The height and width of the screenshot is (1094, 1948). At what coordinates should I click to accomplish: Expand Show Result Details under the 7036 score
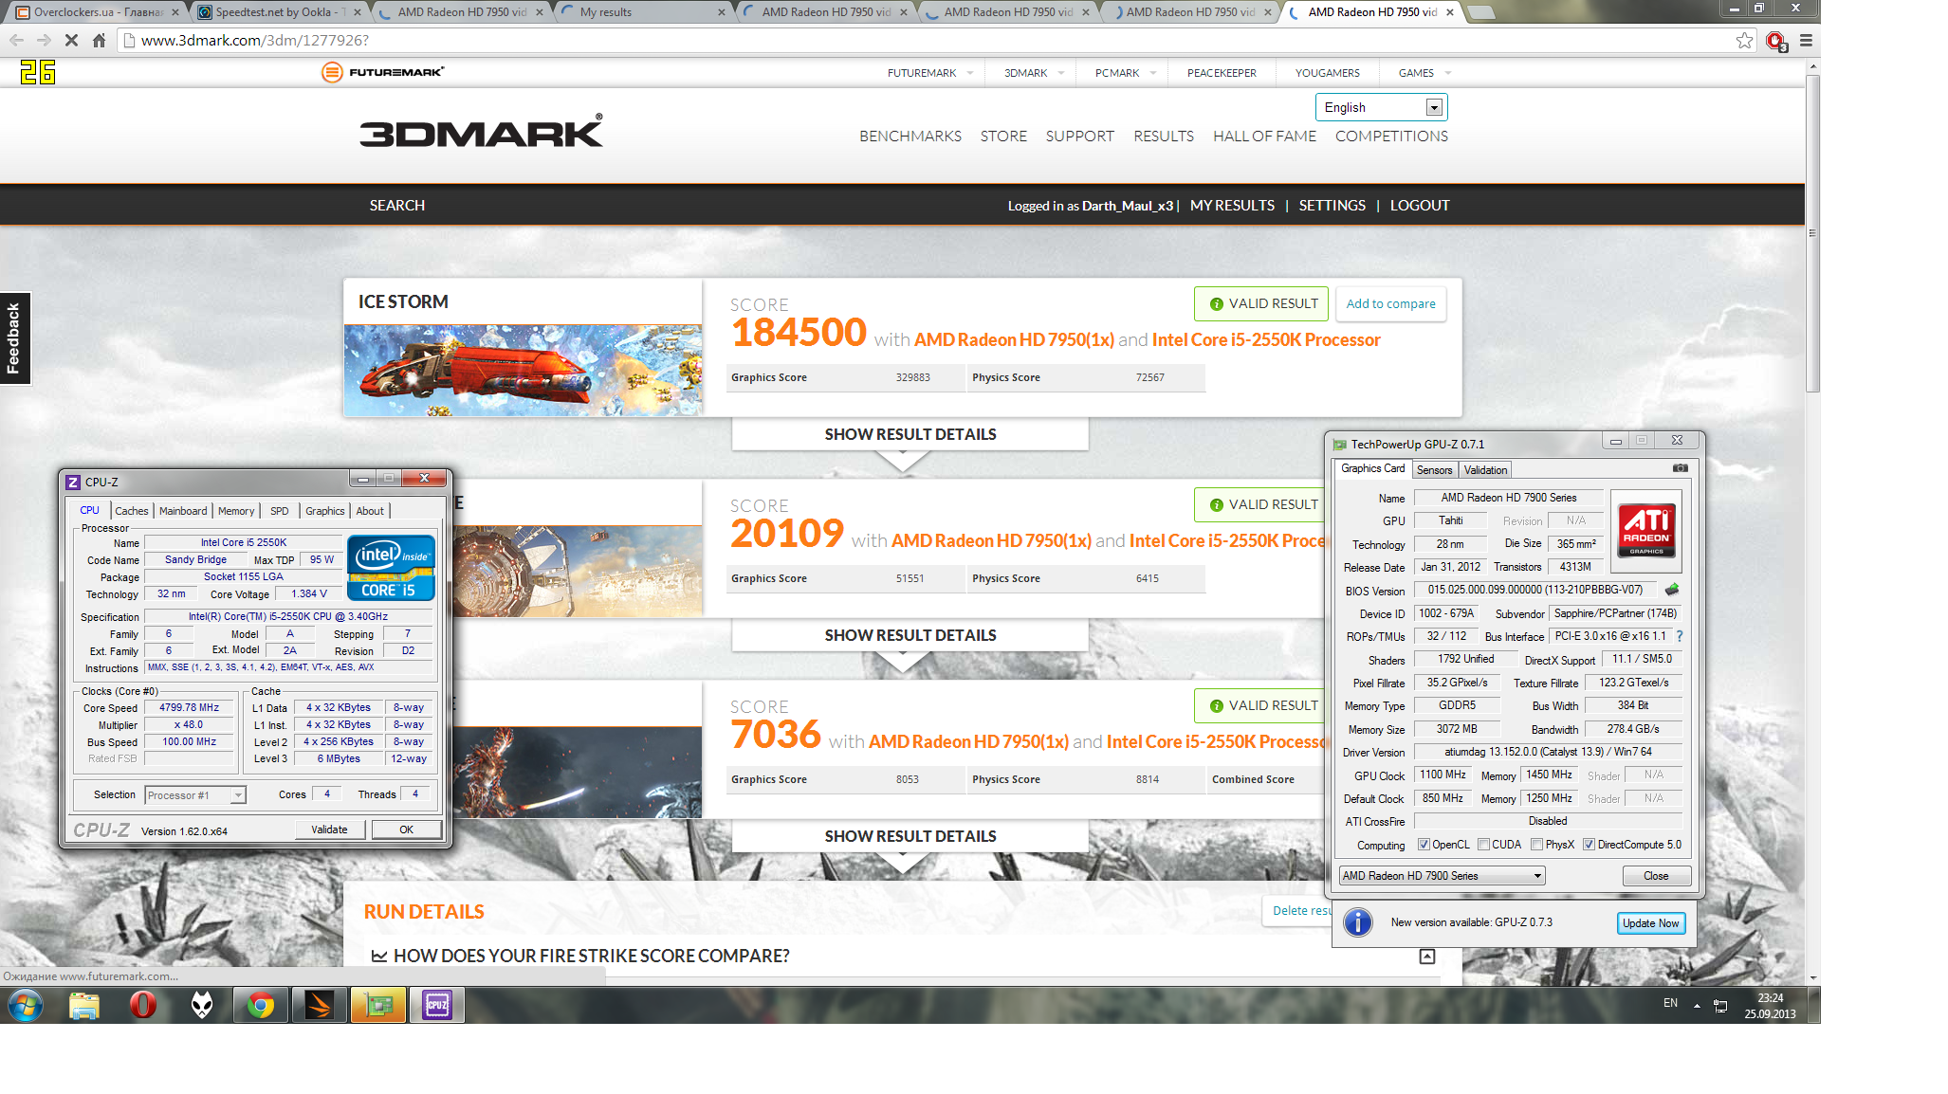pos(910,836)
